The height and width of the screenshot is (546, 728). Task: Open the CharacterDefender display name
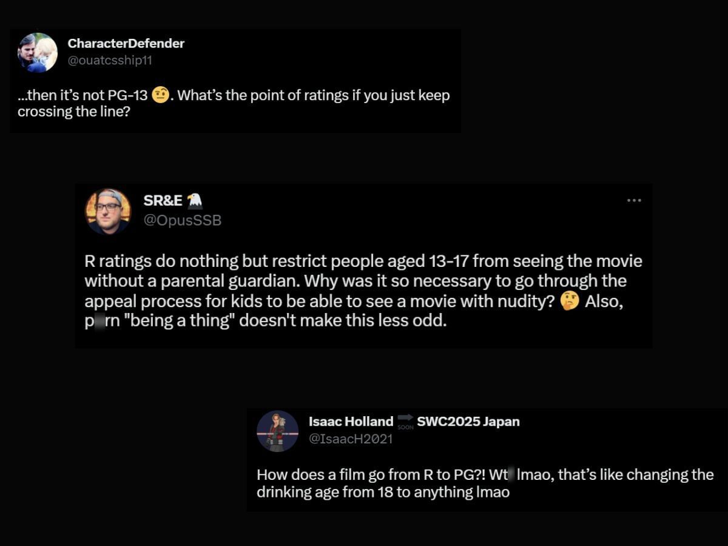126,44
